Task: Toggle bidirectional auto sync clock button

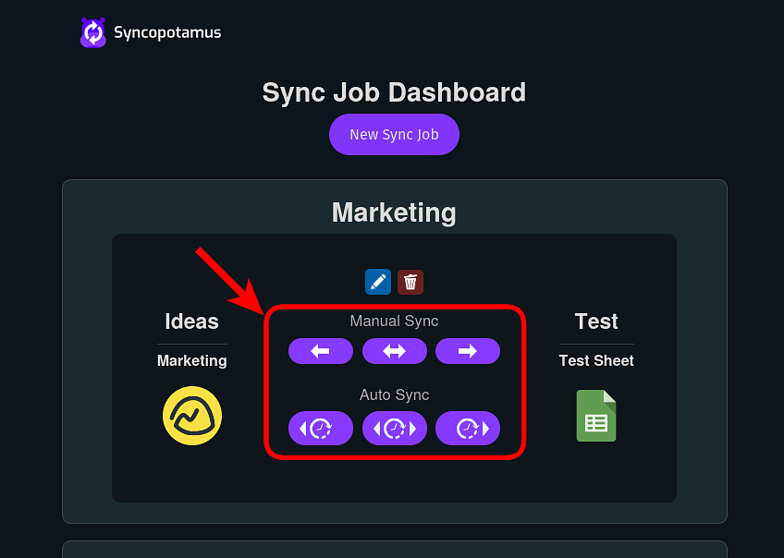Action: point(395,428)
